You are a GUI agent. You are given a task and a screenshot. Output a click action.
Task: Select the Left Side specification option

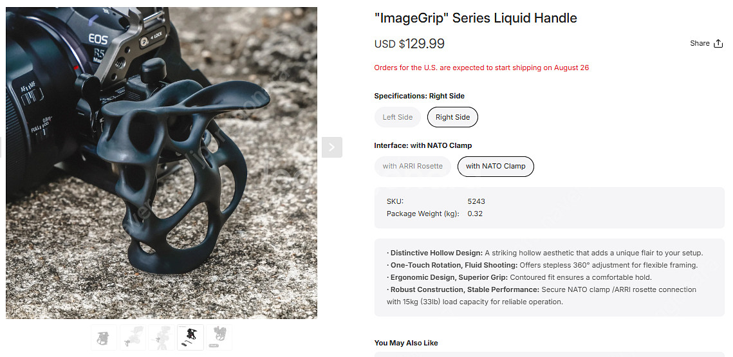397,117
